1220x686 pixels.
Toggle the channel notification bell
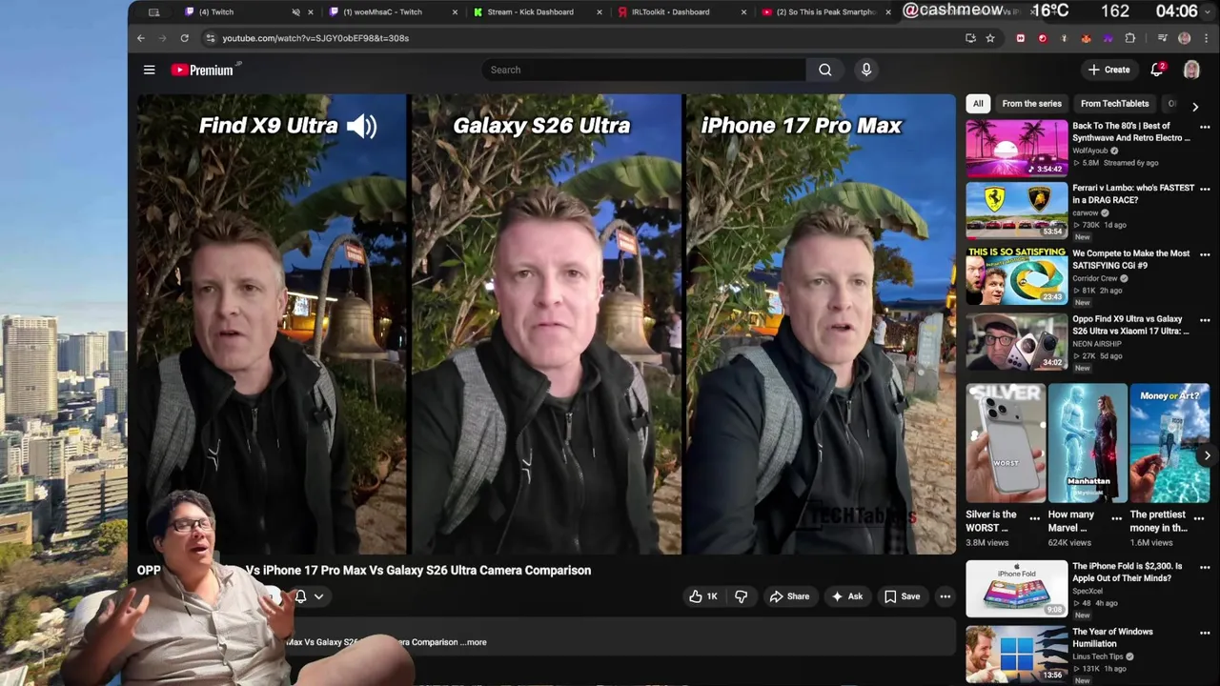300,596
